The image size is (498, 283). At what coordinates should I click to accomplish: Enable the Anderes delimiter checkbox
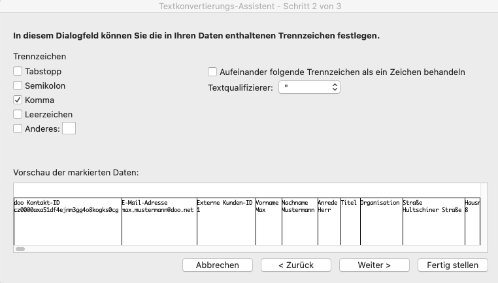pos(18,128)
